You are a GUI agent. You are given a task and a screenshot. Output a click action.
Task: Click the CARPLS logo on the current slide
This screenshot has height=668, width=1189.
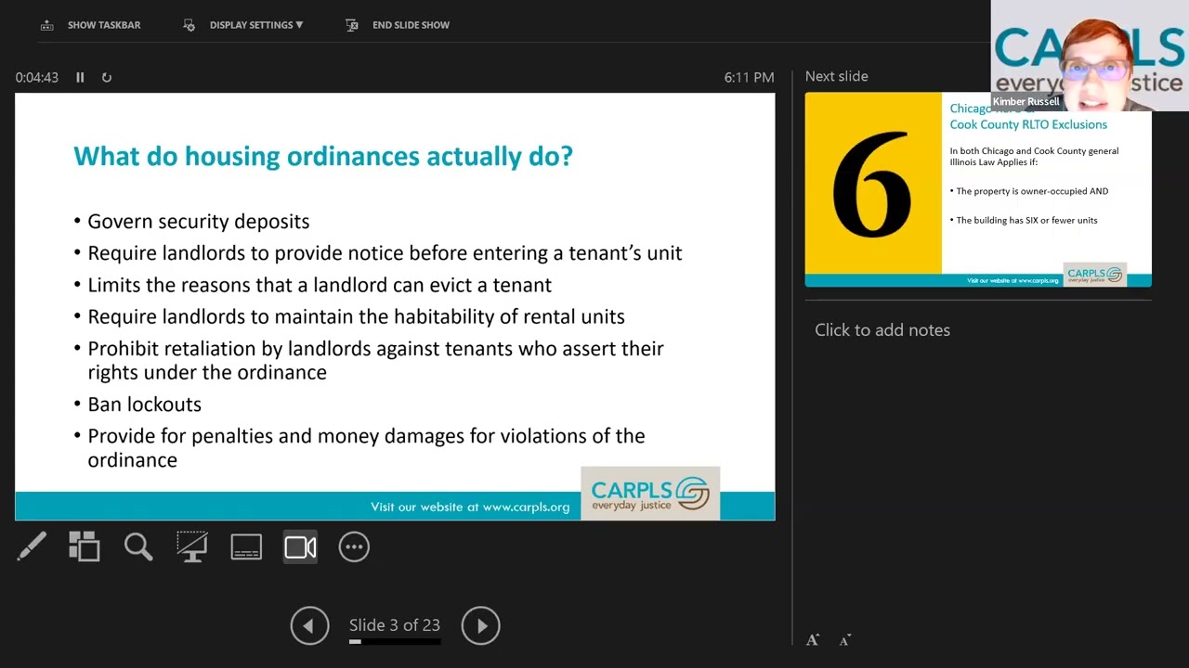(650, 493)
